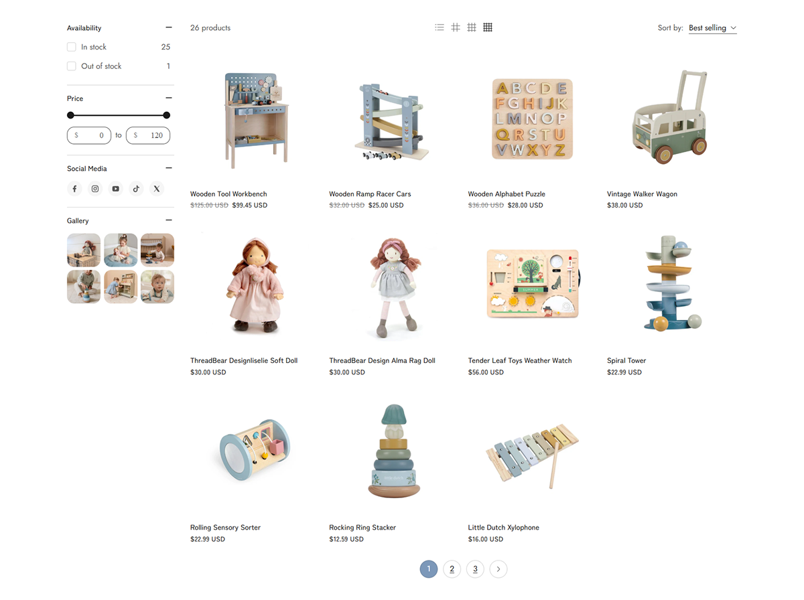Open Spiral Tower product link
The height and width of the screenshot is (600, 804).
click(626, 361)
